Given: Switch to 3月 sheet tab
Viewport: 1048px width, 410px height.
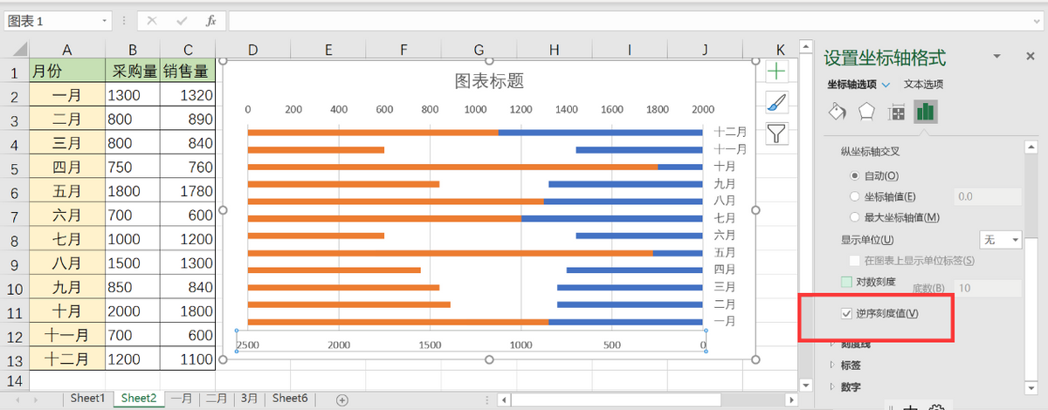Looking at the screenshot, I should click(249, 399).
